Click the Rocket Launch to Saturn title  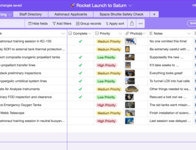click(102, 5)
